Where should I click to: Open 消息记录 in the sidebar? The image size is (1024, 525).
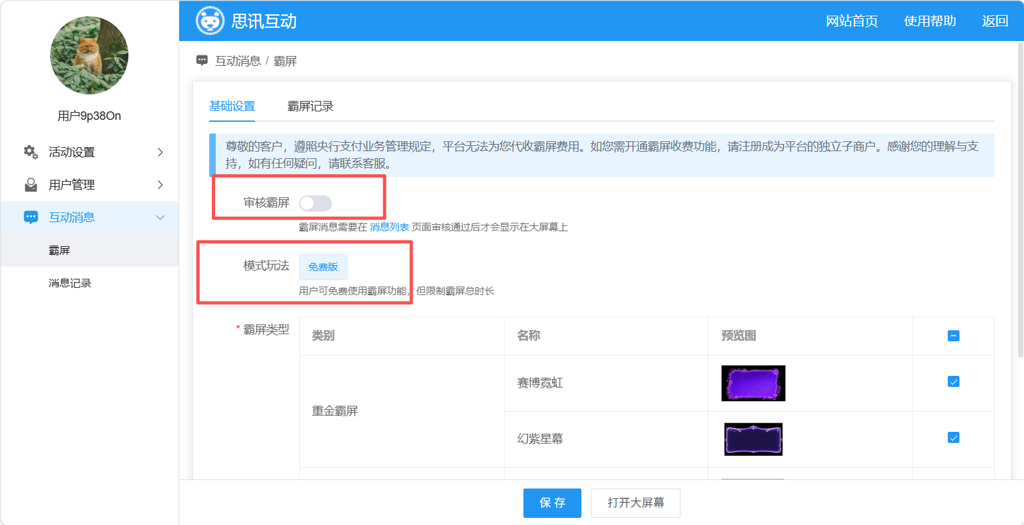70,283
